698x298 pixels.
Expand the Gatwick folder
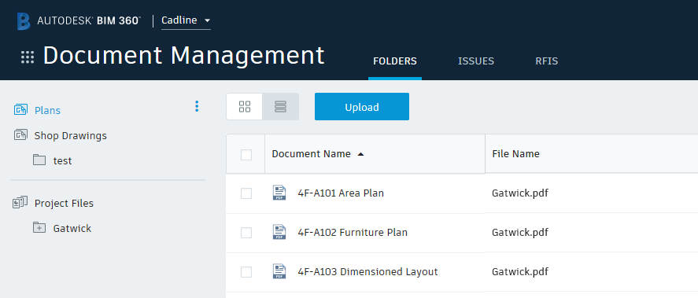pos(39,228)
